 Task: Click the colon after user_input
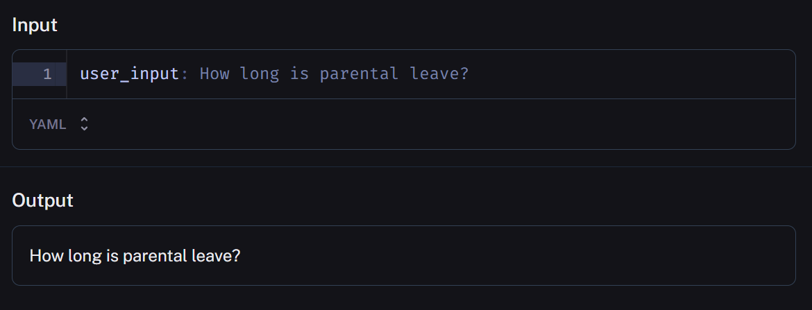185,74
